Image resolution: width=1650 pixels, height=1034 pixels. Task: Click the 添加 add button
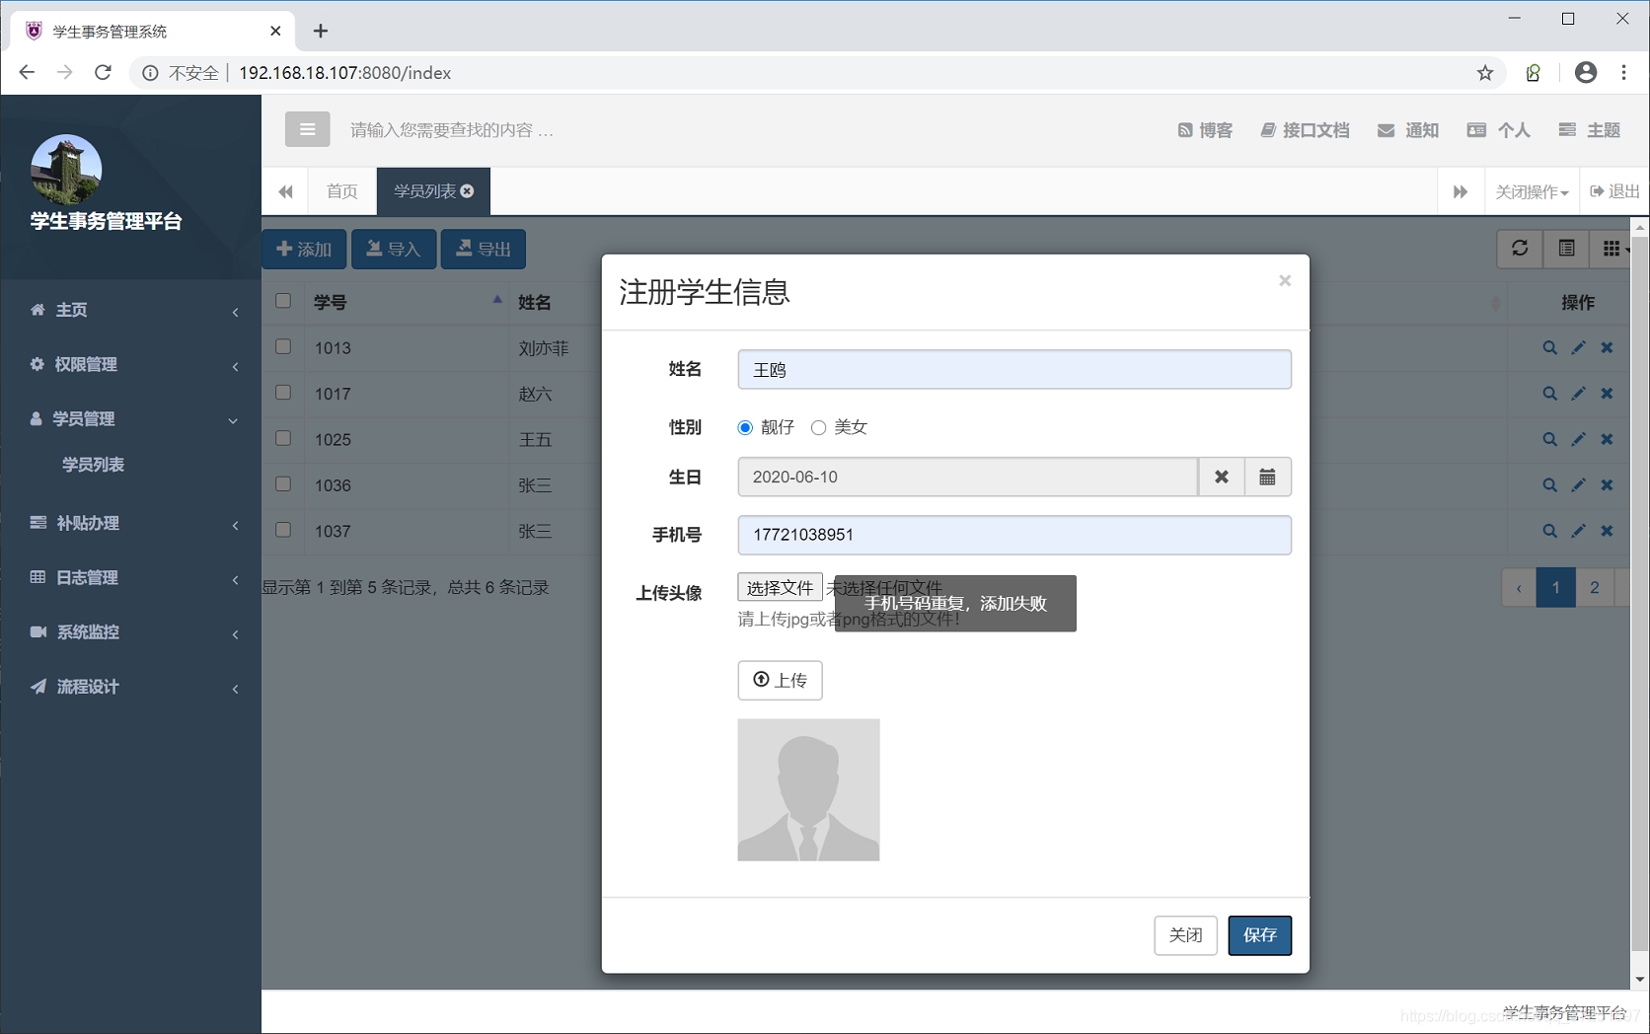coord(304,249)
